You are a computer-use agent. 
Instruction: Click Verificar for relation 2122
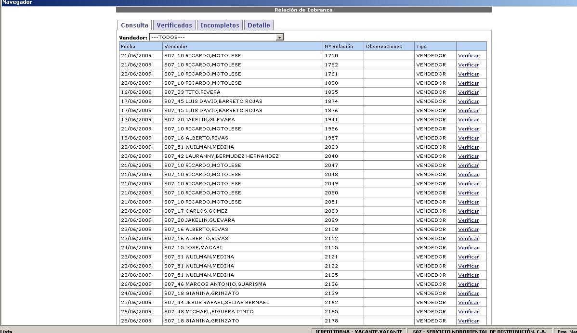tap(469, 266)
